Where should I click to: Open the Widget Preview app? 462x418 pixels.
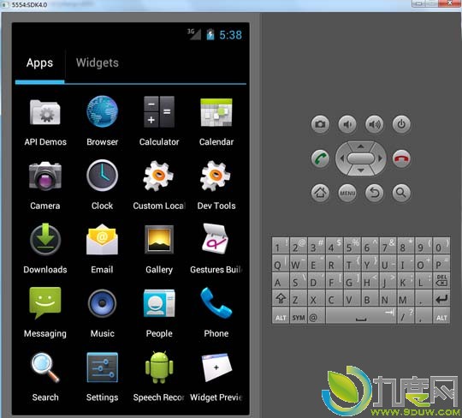216,378
